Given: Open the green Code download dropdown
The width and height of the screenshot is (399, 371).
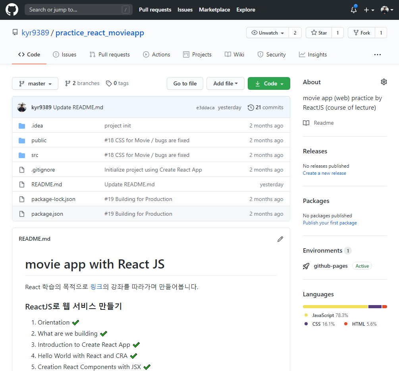Looking at the screenshot, I should (269, 83).
